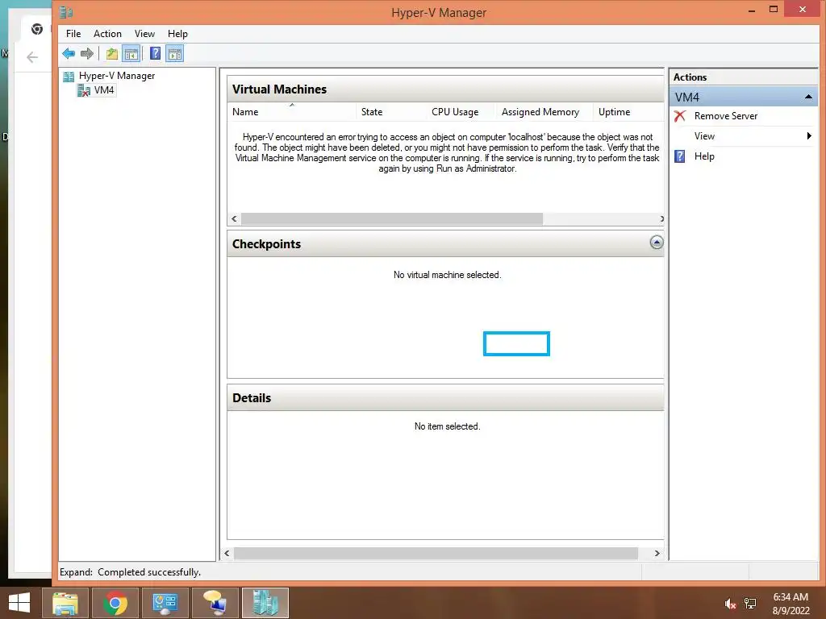Sort by Uptime column header
Image resolution: width=826 pixels, height=619 pixels.
pyautogui.click(x=628, y=111)
